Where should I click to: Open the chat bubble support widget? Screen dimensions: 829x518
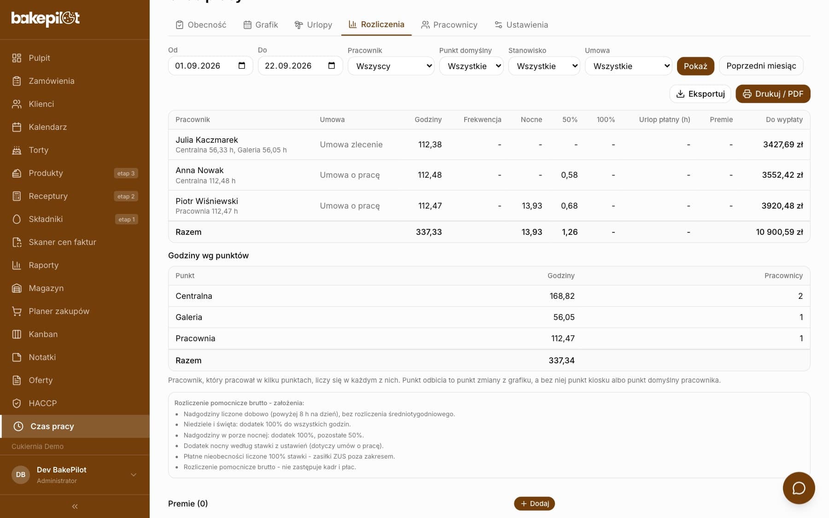click(799, 488)
